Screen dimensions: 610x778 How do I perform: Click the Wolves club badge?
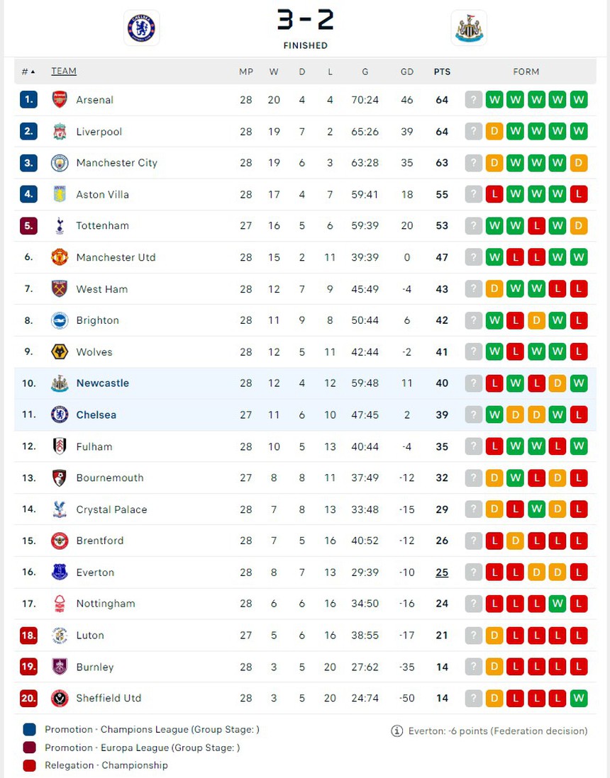coord(60,352)
